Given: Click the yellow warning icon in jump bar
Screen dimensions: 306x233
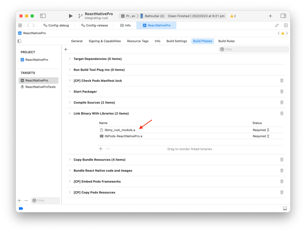Looking at the screenshot, I should pyautogui.click(x=283, y=33).
